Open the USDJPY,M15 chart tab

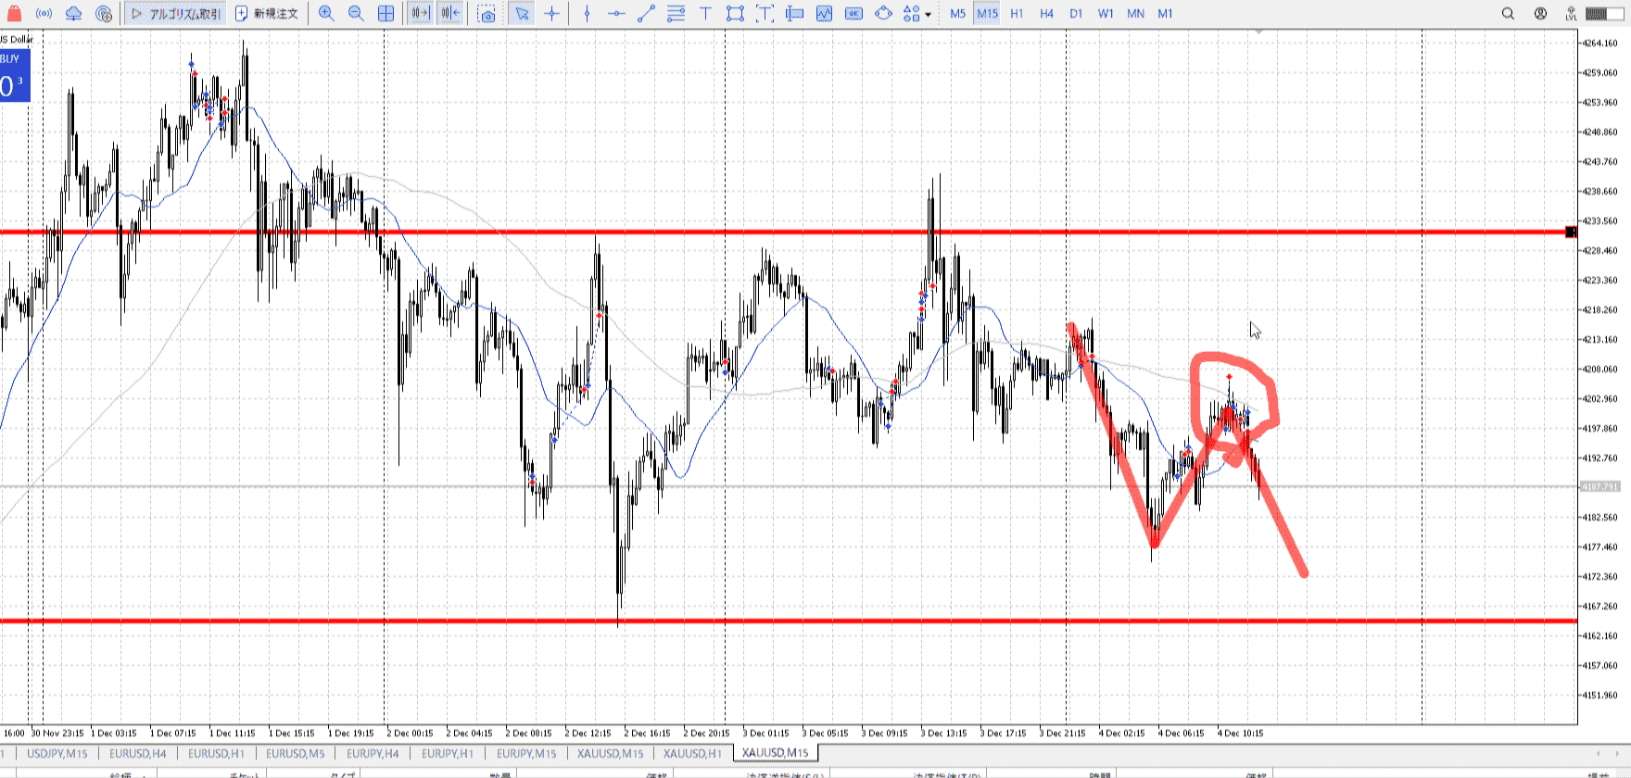57,753
